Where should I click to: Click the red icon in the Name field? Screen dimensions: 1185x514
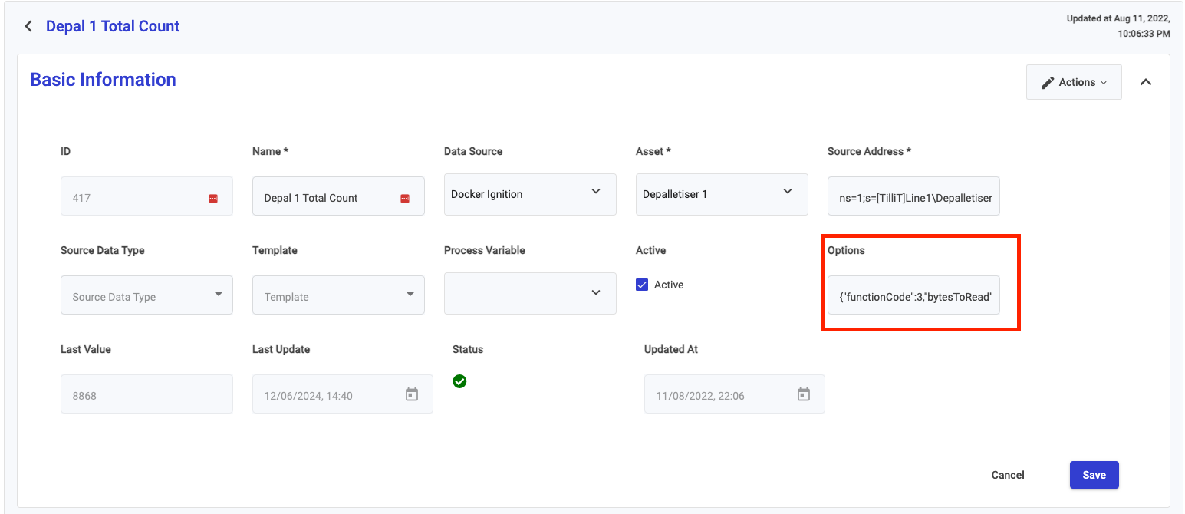(x=405, y=198)
